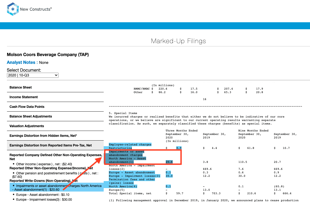This screenshot has height=202, width=310.
Task: Click highlighted Restructuring value 8.9
Action: (x=179, y=148)
